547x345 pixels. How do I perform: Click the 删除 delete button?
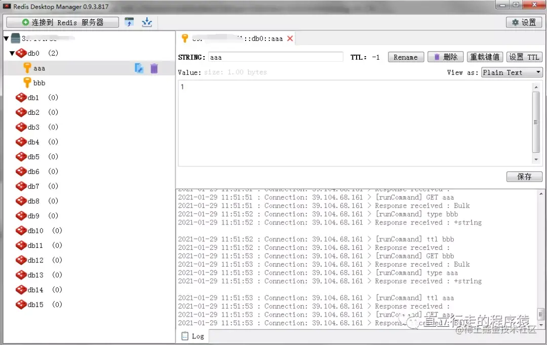point(446,57)
